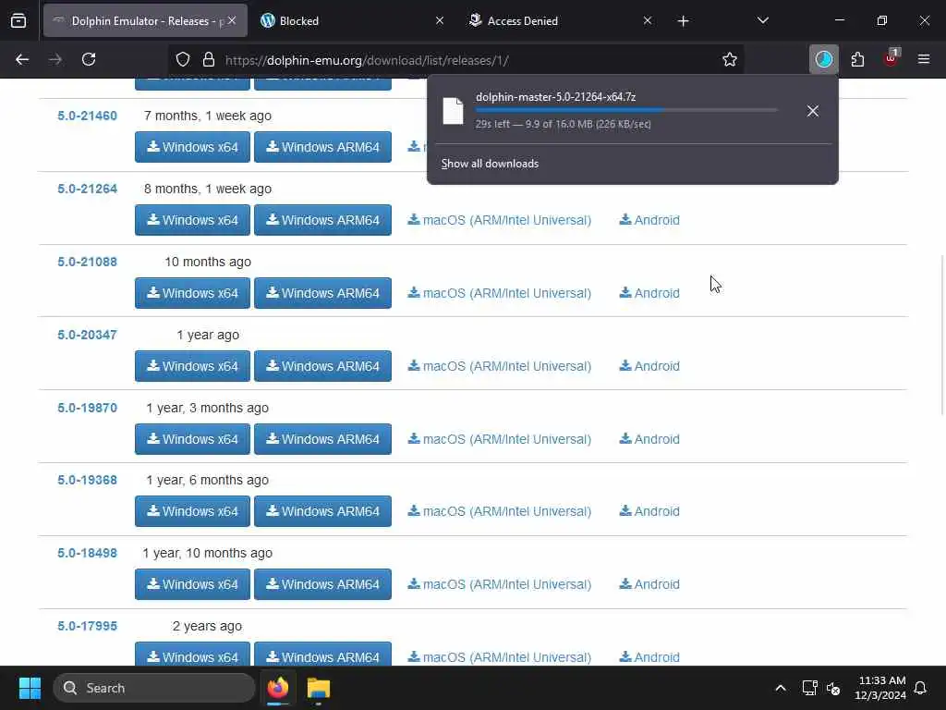Download Android build of 5.0-19368
946x710 pixels.
click(649, 511)
